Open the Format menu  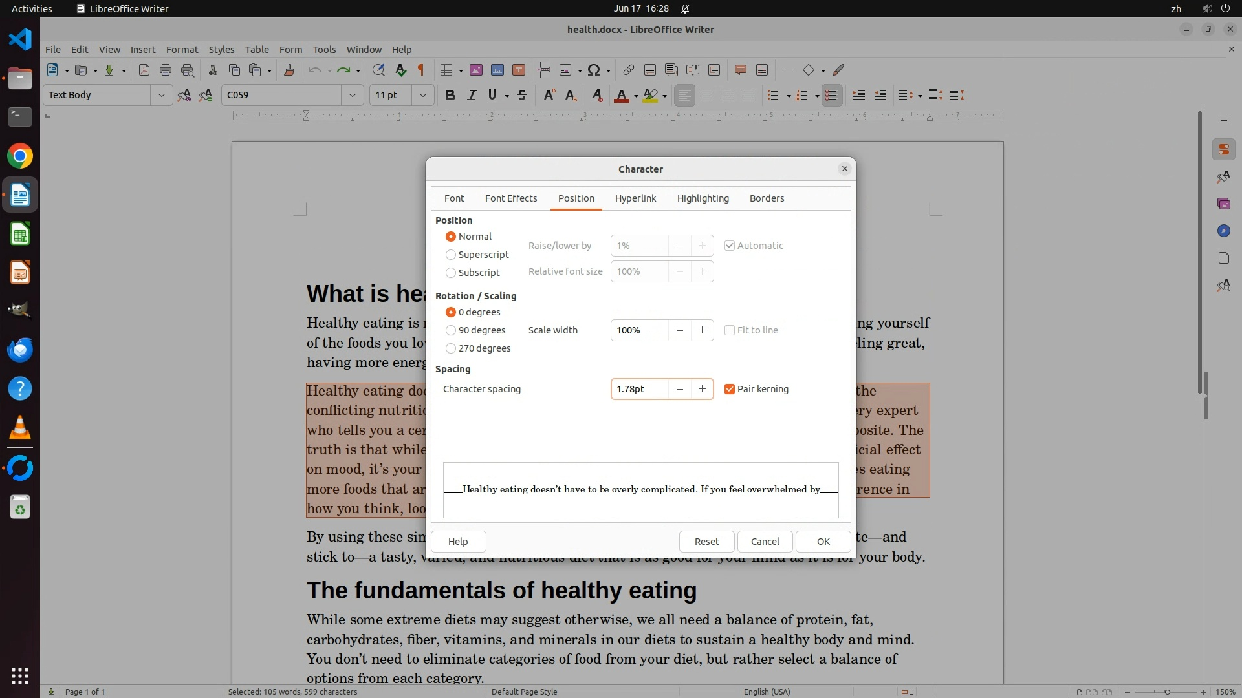182,50
